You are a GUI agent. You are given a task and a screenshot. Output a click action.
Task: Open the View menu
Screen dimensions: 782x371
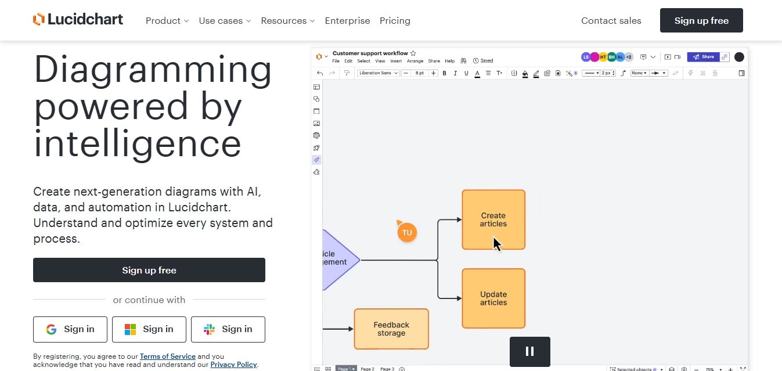click(x=380, y=61)
